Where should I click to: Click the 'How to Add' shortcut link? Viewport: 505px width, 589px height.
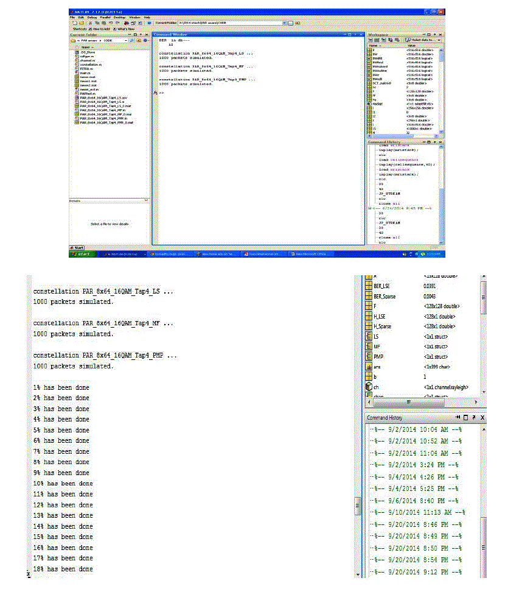pyautogui.click(x=102, y=29)
